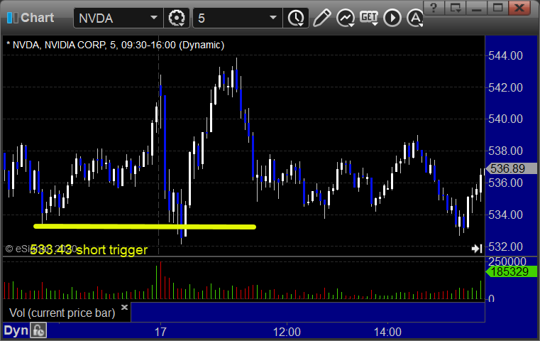
Task: Click the 14:00 time axis label
Action: [387, 332]
